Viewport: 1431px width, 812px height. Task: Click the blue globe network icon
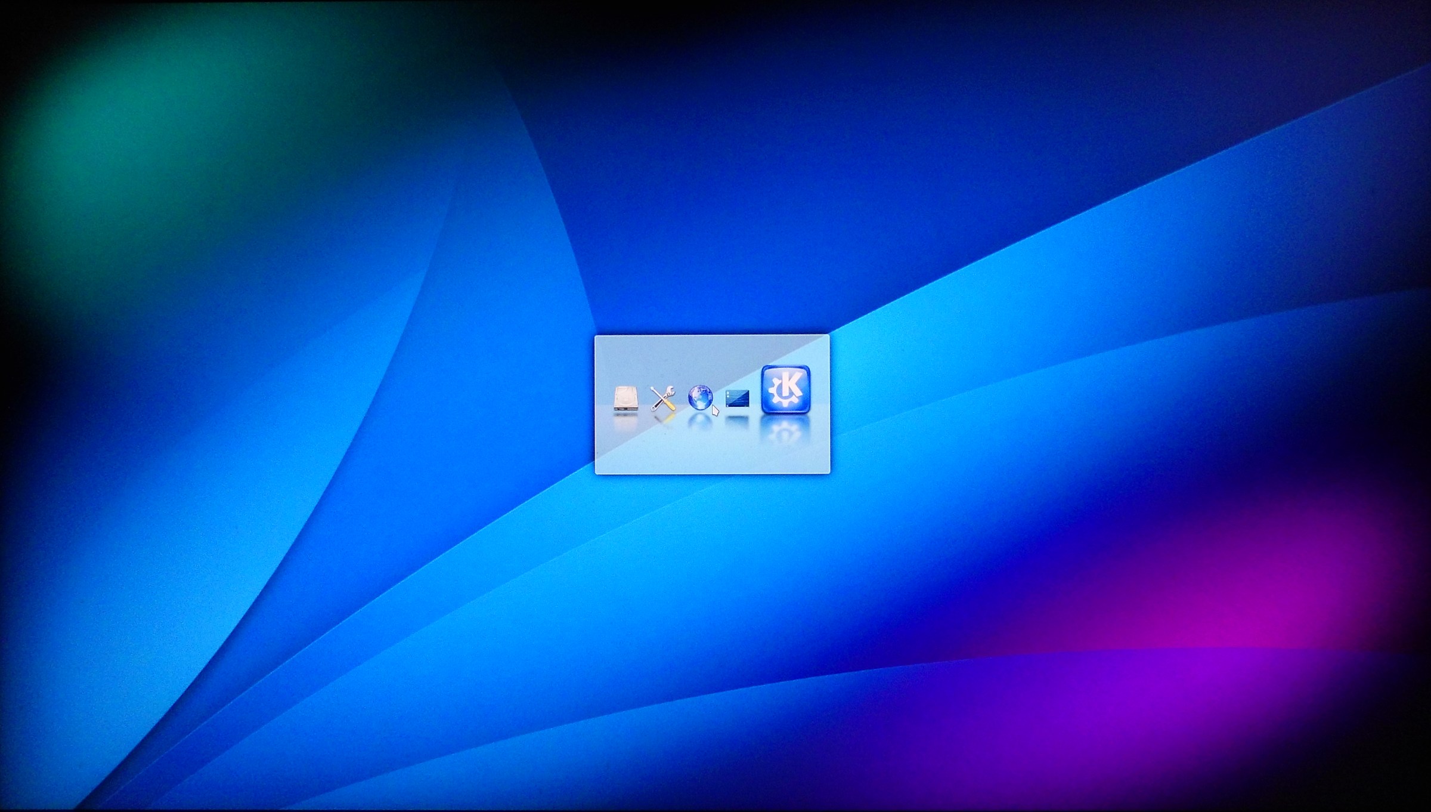[700, 398]
